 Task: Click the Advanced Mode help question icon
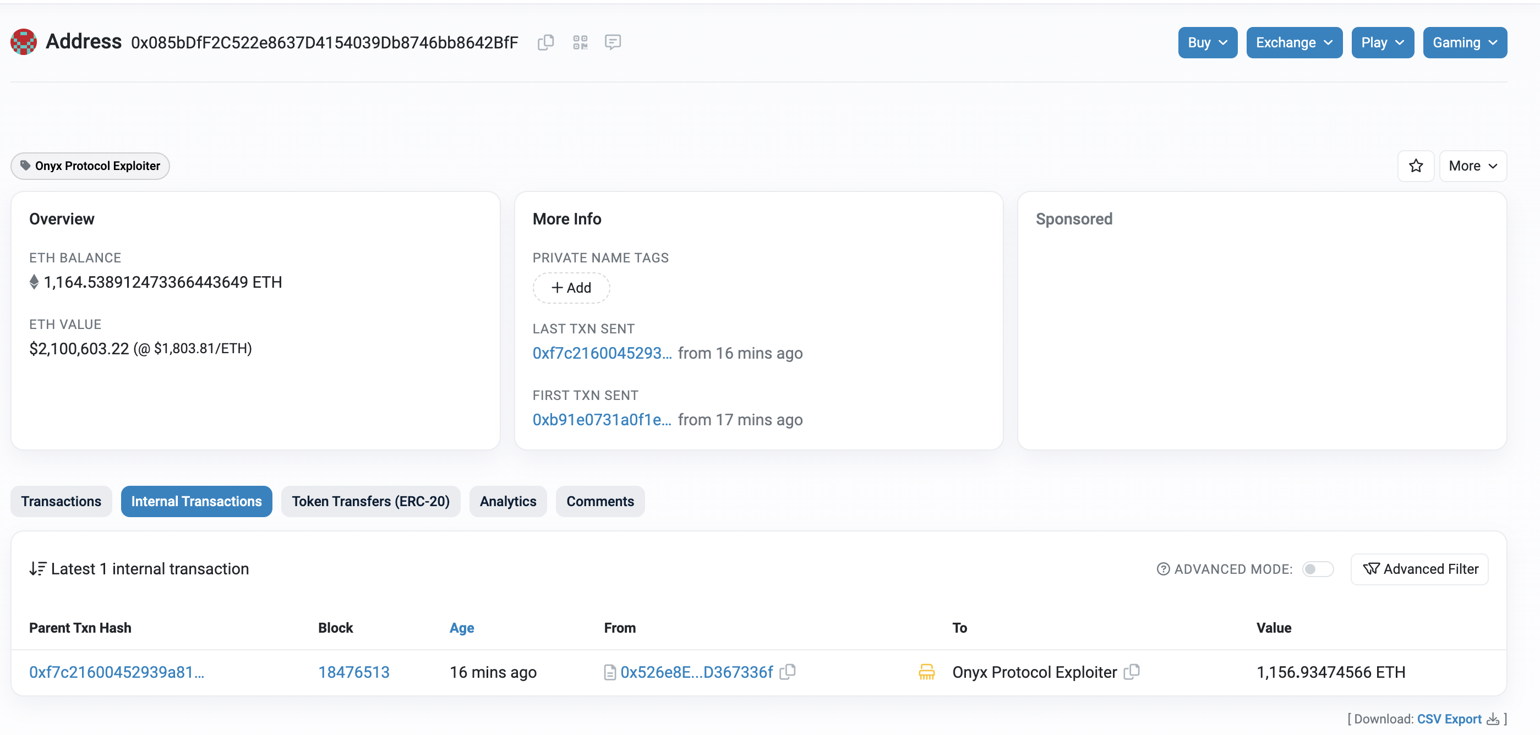click(1163, 569)
